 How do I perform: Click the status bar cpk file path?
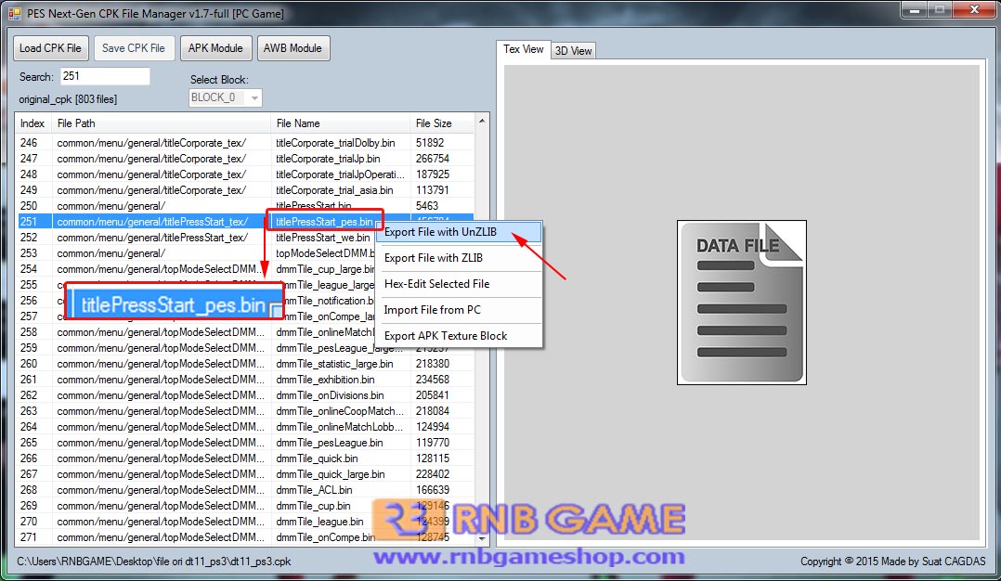[154, 562]
